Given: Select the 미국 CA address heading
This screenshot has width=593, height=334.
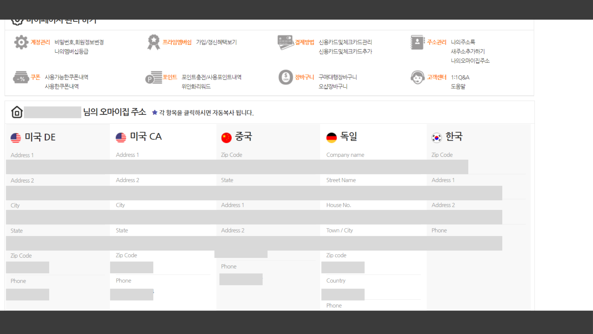Looking at the screenshot, I should click(146, 136).
